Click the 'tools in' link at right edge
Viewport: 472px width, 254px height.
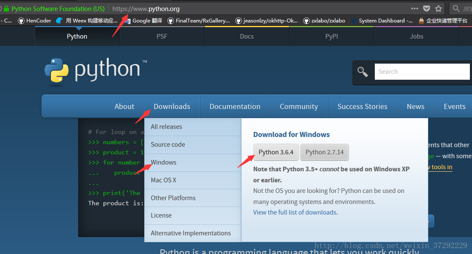point(440,167)
